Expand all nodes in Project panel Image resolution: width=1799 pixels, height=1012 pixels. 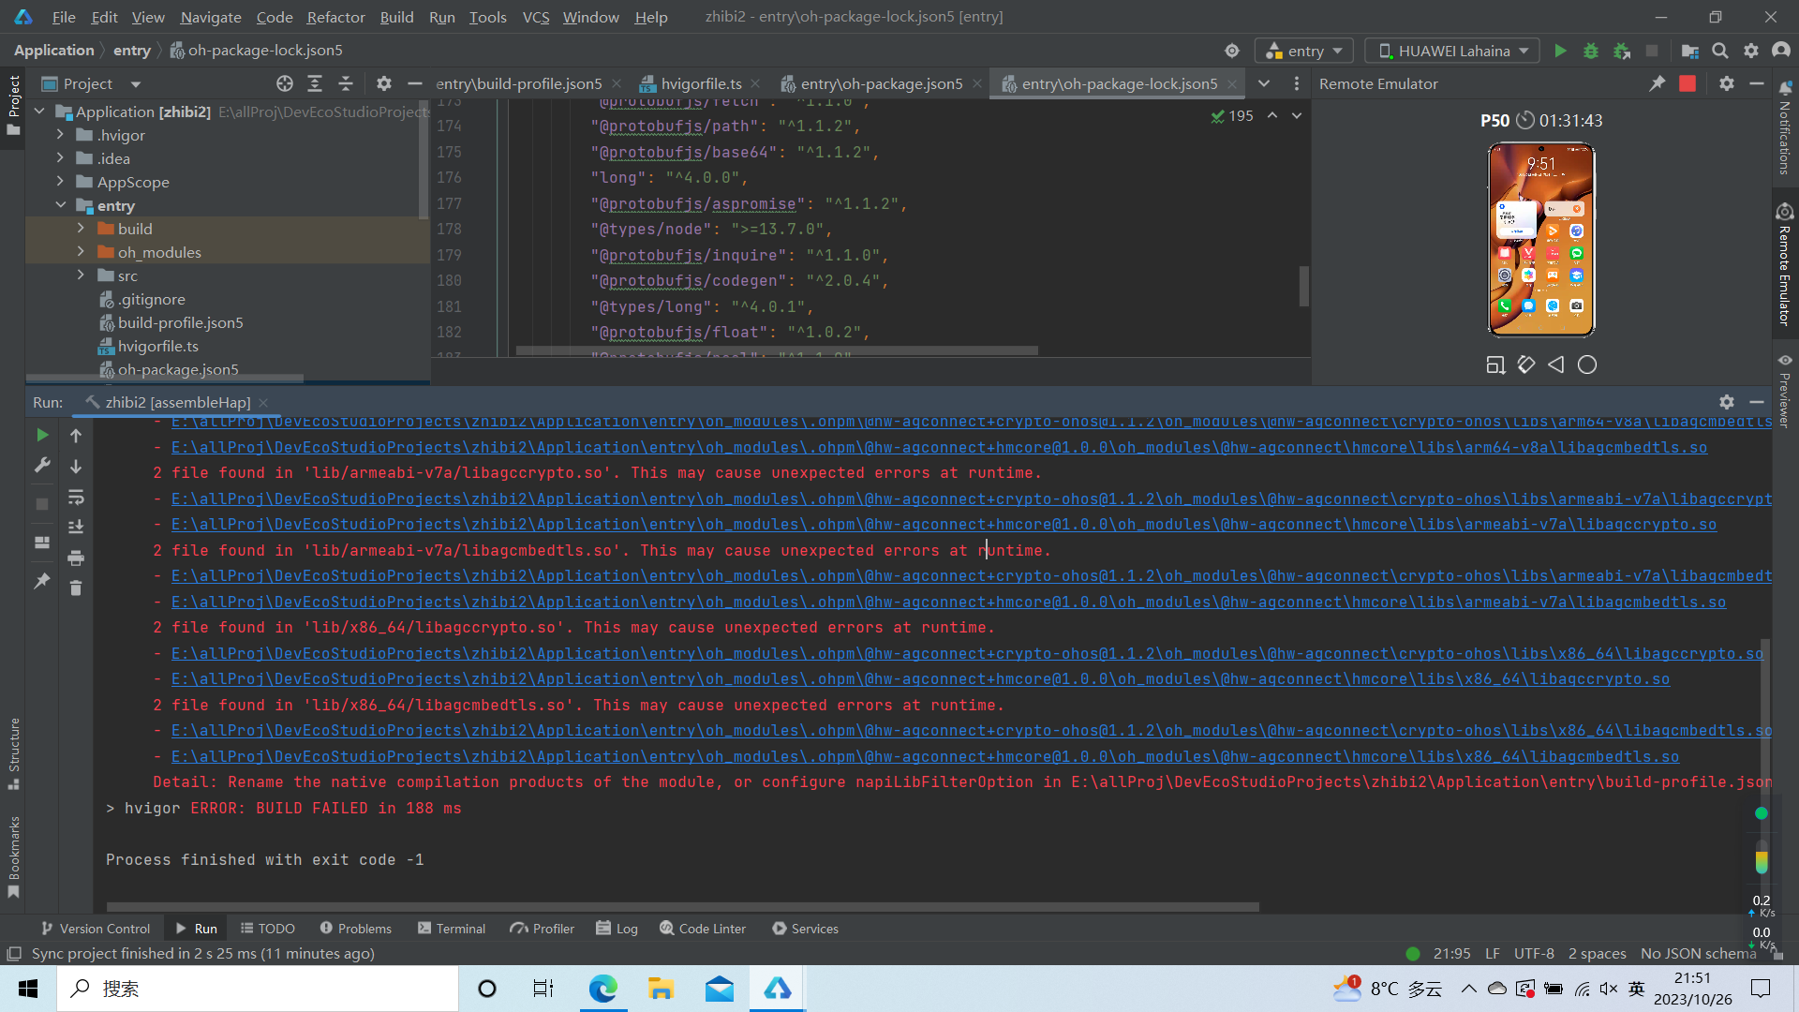click(315, 83)
